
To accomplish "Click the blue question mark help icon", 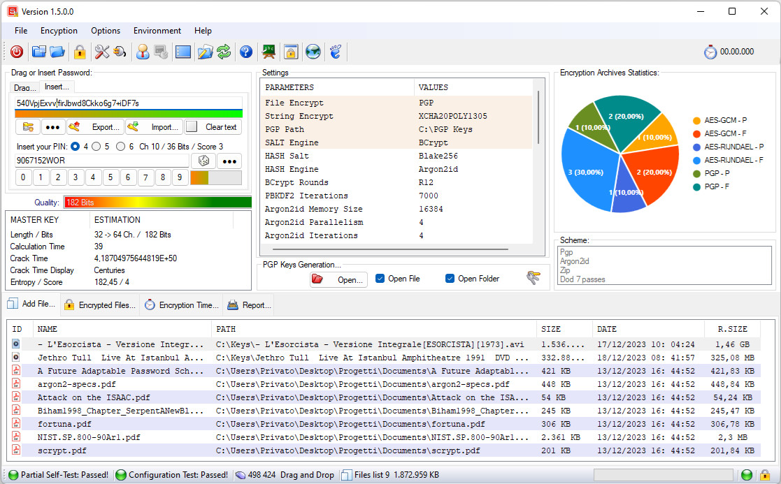I will click(x=246, y=52).
